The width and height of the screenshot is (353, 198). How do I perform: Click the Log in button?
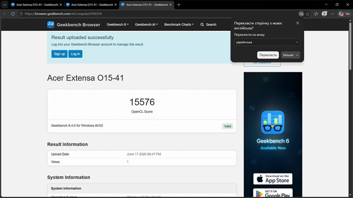tap(76, 54)
